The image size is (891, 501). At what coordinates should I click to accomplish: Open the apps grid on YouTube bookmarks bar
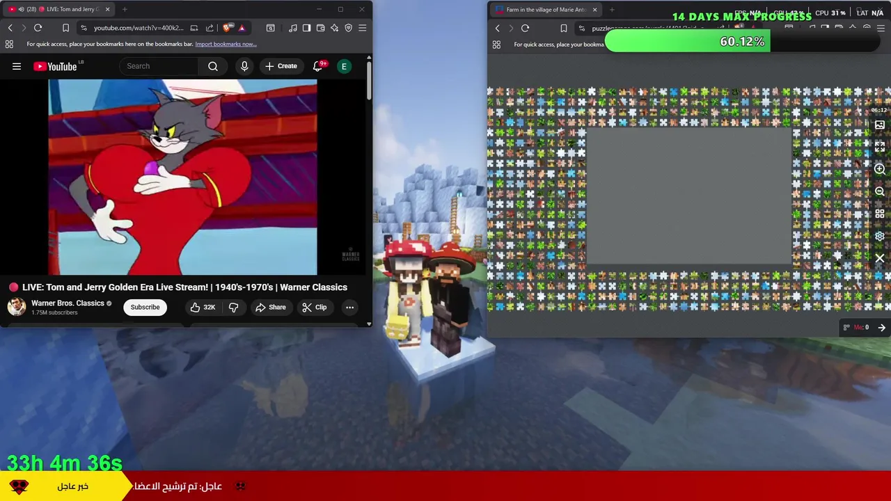9,44
